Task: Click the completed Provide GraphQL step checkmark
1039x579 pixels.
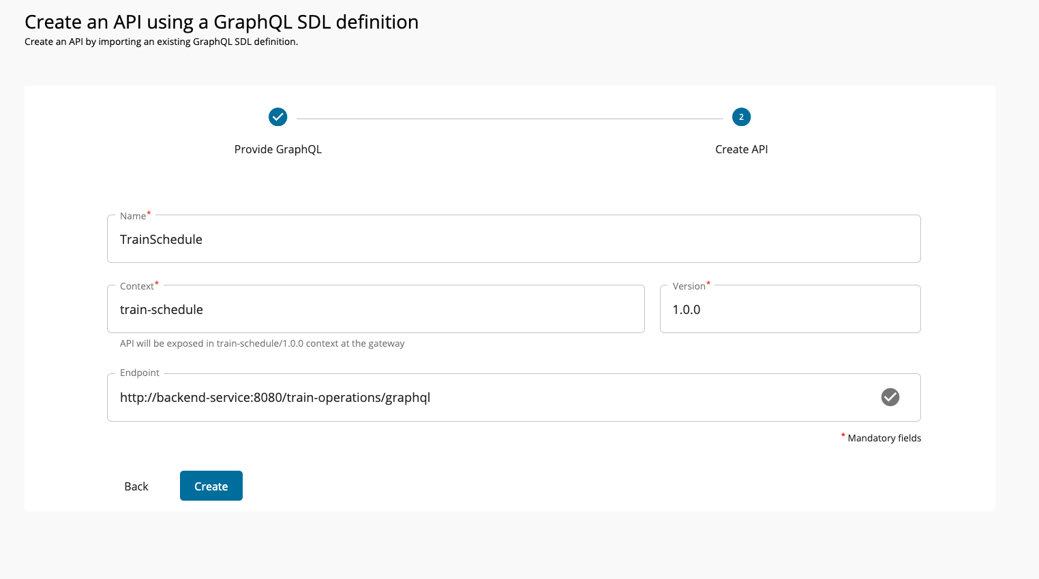Action: click(278, 116)
